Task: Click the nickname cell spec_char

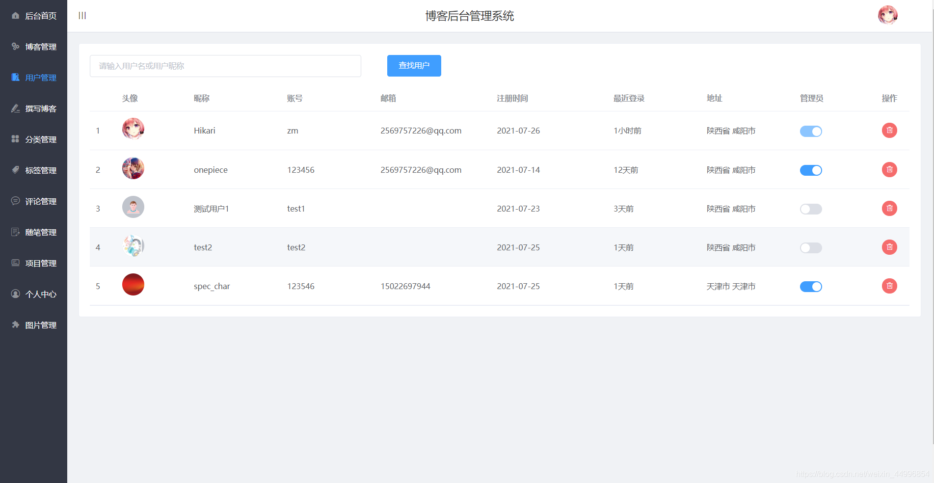Action: coord(212,286)
